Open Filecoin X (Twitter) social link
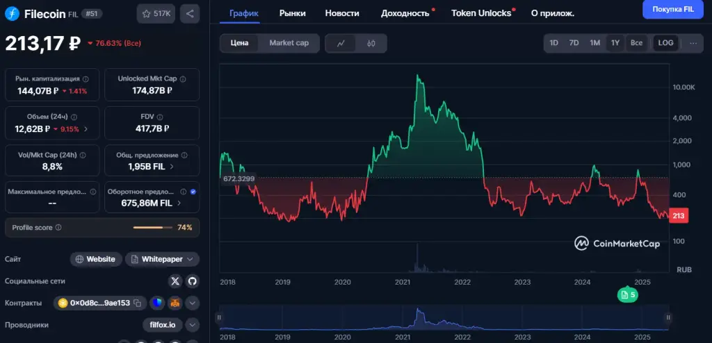This screenshot has width=712, height=343. [x=175, y=281]
